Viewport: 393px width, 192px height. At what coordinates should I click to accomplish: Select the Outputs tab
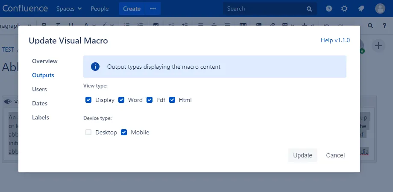(43, 75)
